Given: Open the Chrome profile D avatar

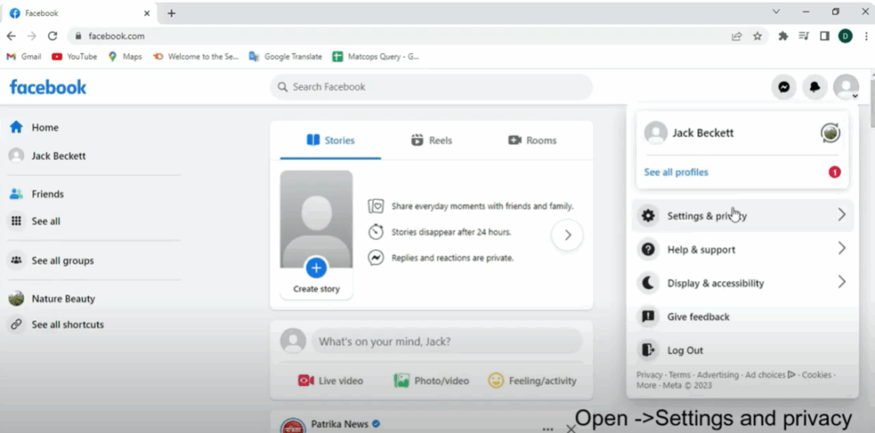Looking at the screenshot, I should click(x=845, y=36).
